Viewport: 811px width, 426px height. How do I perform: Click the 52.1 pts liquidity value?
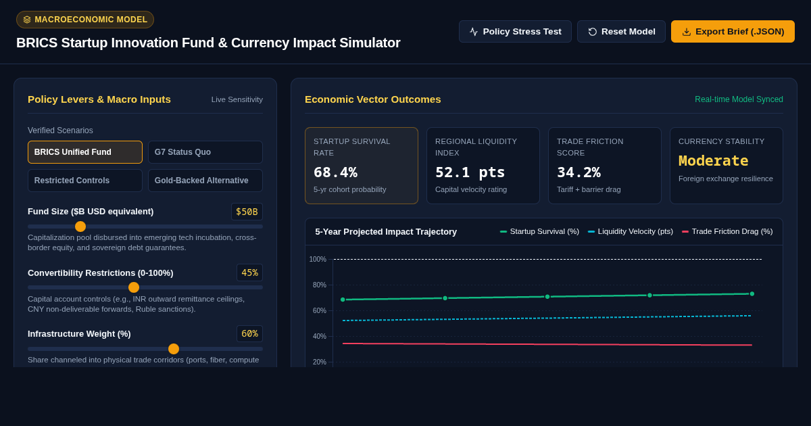[470, 172]
